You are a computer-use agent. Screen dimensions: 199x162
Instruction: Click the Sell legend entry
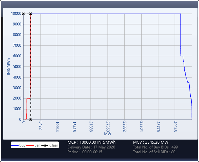point(33,145)
